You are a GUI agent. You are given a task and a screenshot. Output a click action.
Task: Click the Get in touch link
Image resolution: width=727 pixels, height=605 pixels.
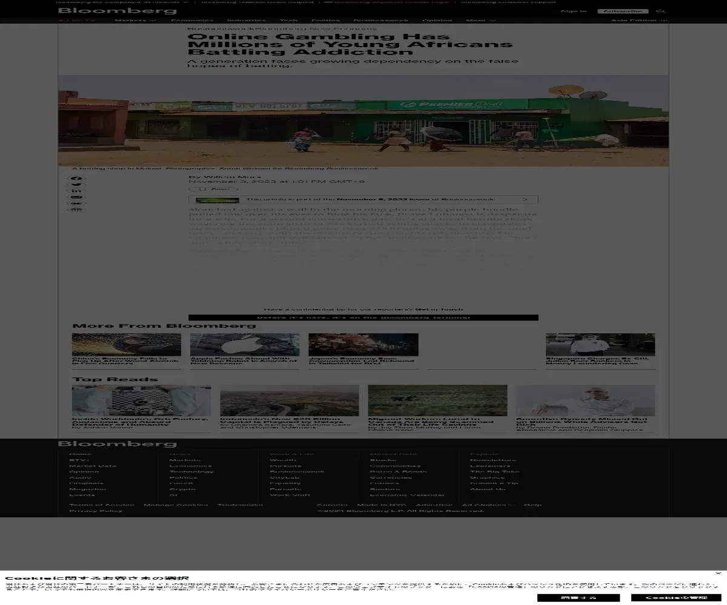click(x=438, y=309)
